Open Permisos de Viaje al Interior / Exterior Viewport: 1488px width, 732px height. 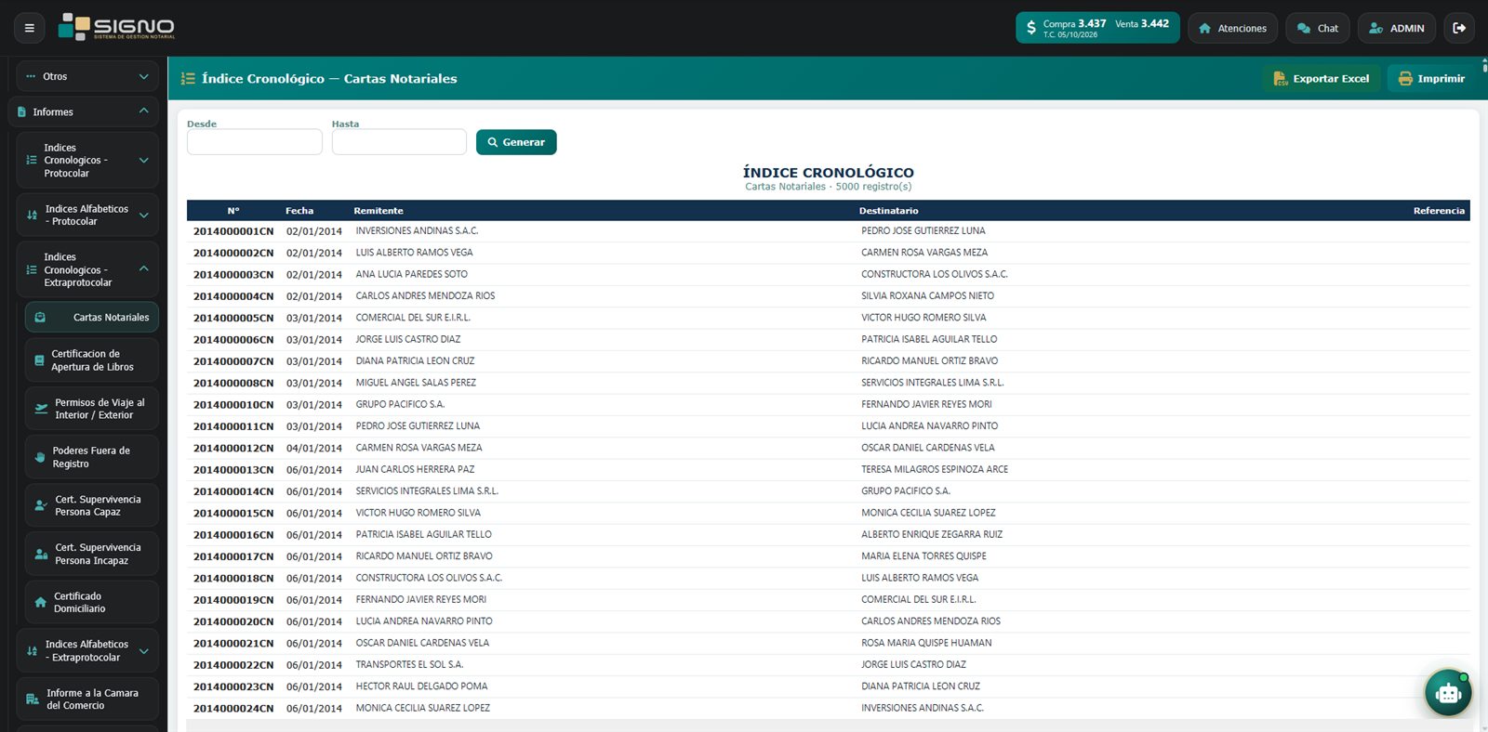tap(92, 409)
